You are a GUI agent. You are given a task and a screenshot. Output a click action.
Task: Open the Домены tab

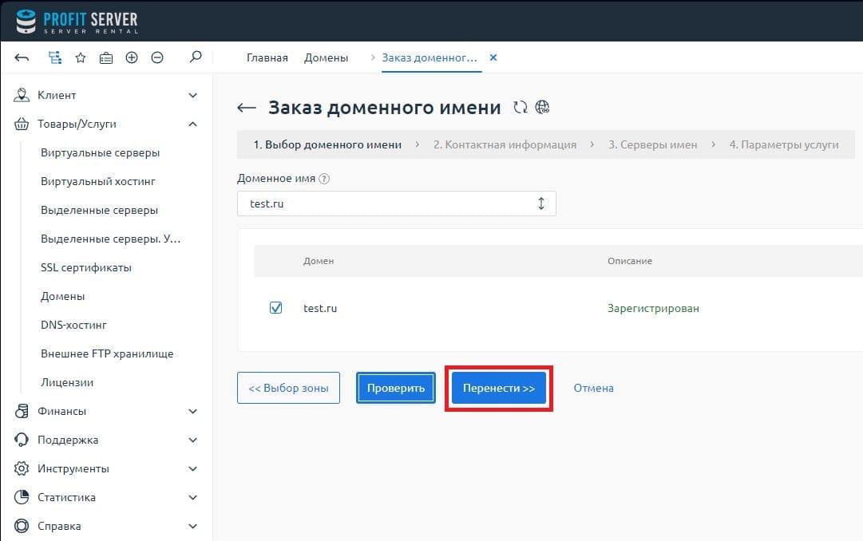(x=326, y=57)
